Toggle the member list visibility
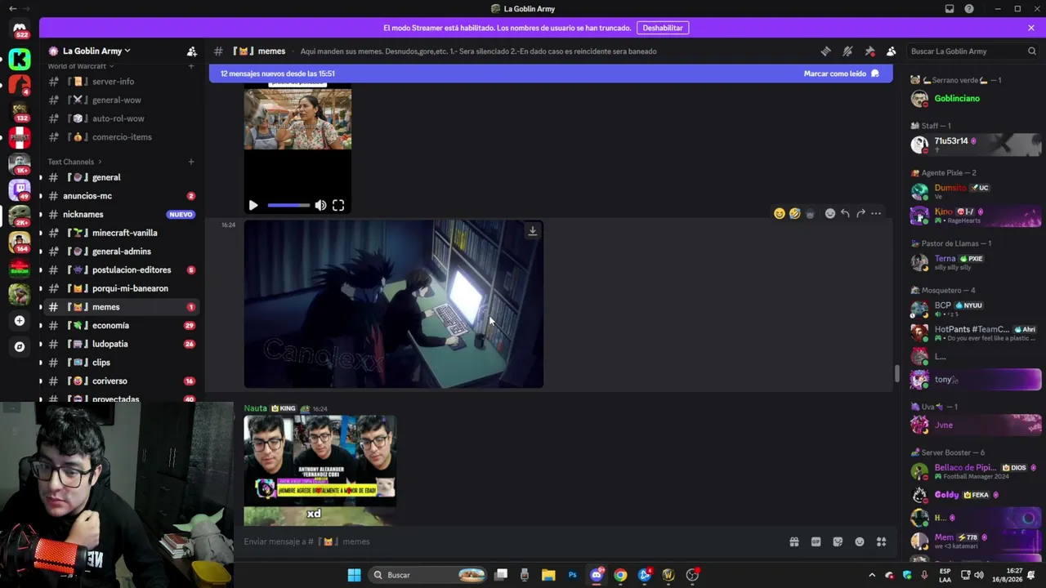The height and width of the screenshot is (588, 1046). 892,51
